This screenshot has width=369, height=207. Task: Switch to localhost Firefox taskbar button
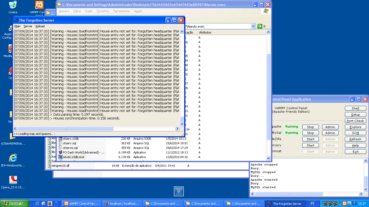[122, 203]
